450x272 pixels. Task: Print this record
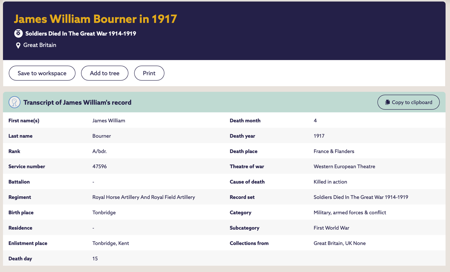point(149,73)
